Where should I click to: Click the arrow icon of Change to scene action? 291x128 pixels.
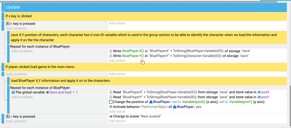click(x=111, y=116)
